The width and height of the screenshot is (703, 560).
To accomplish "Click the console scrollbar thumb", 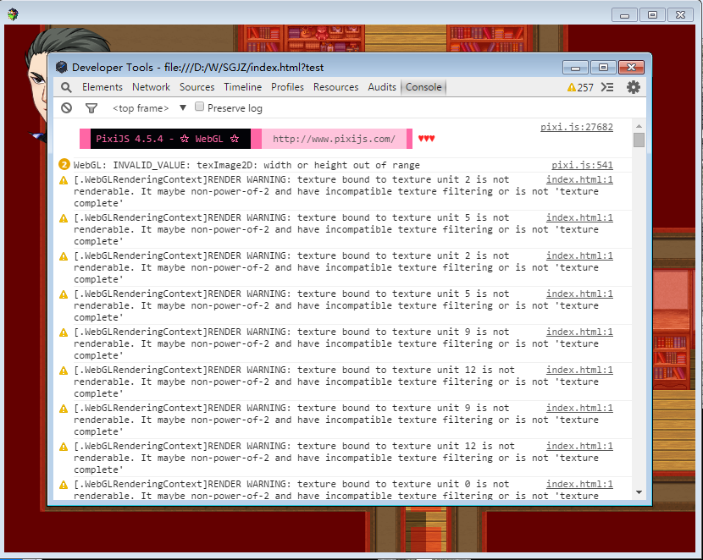I will [639, 140].
